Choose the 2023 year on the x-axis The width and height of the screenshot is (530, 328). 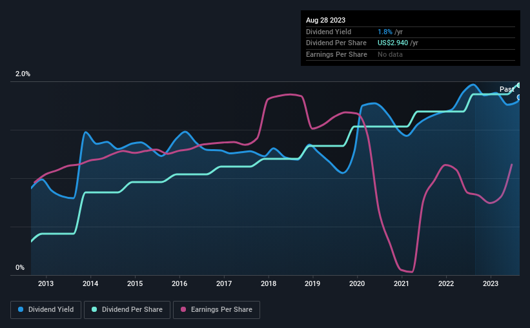point(491,283)
